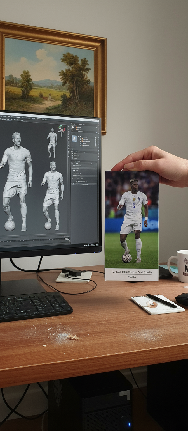Click the colored orientation gizmo in the viewport
The height and width of the screenshot is (431, 188).
[x=62, y=129]
